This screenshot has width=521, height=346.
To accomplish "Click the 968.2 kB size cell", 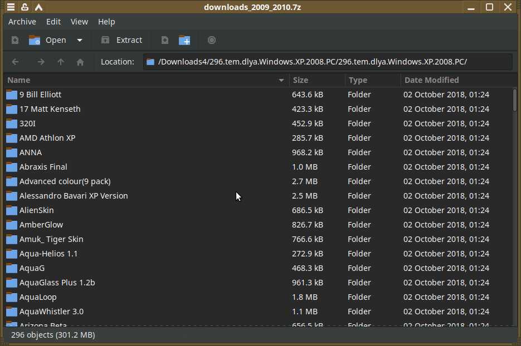I will [308, 152].
